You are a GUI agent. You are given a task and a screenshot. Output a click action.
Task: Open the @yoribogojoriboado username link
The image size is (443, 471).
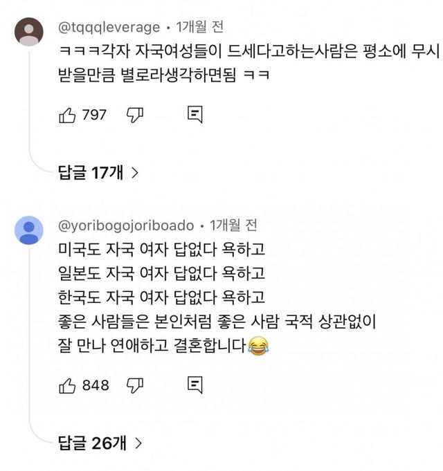pyautogui.click(x=126, y=225)
